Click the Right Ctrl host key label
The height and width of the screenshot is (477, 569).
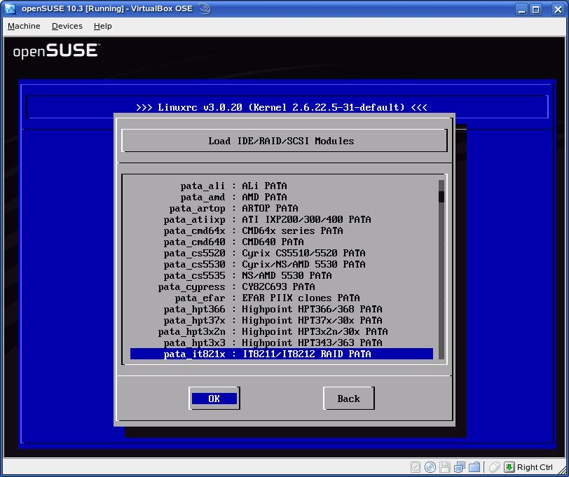click(535, 467)
